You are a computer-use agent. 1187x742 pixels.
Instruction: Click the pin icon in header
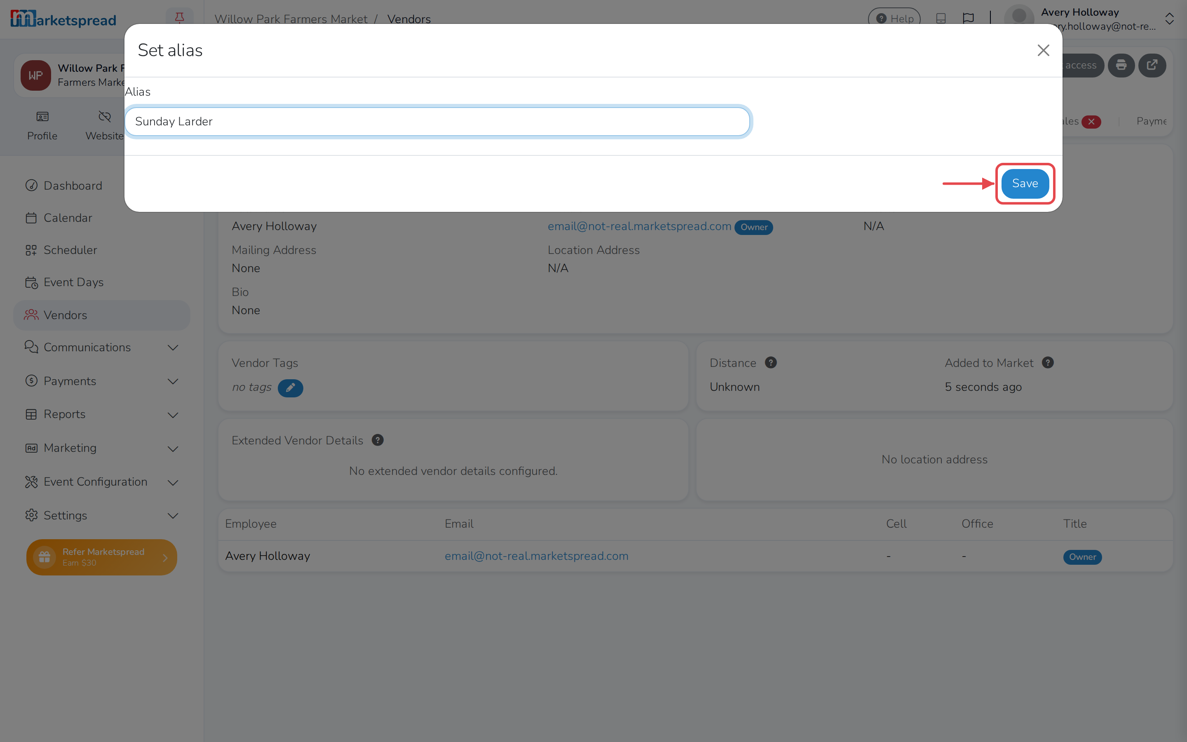(180, 17)
